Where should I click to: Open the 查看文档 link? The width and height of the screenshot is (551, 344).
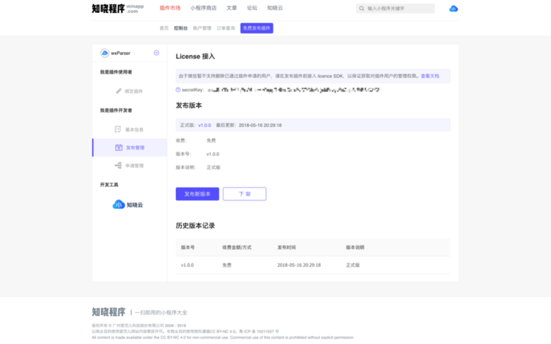430,76
